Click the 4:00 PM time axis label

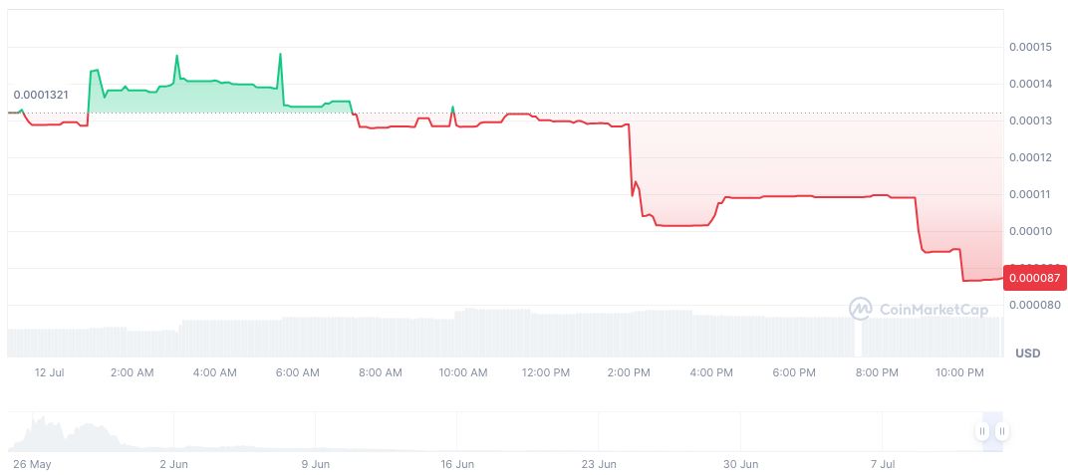coord(711,372)
